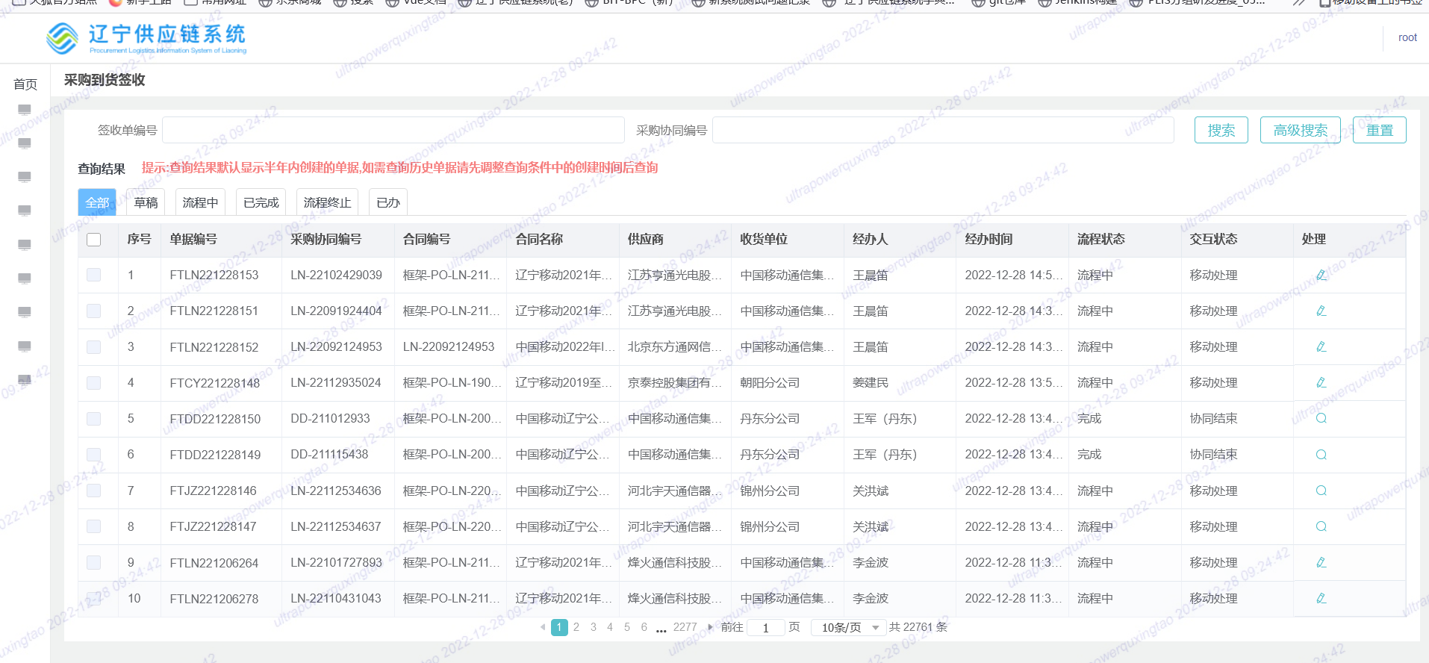1429x663 pixels.
Task: Click the magnifier icon for FTJZ221228146
Action: pyautogui.click(x=1321, y=491)
